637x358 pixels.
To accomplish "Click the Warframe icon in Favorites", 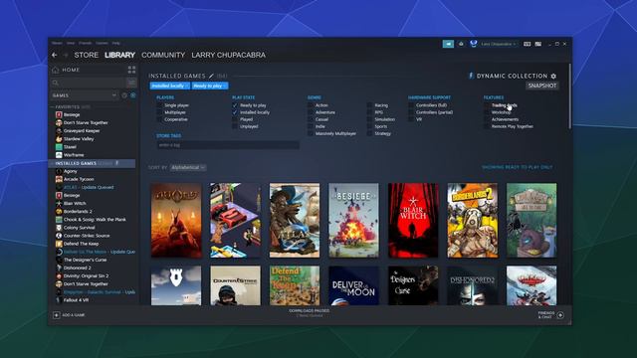I will tap(59, 155).
